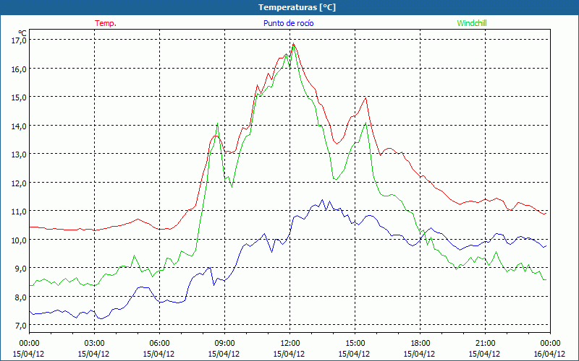
Task: Select the blue "Punto de rocío" legend label
Action: pos(288,23)
